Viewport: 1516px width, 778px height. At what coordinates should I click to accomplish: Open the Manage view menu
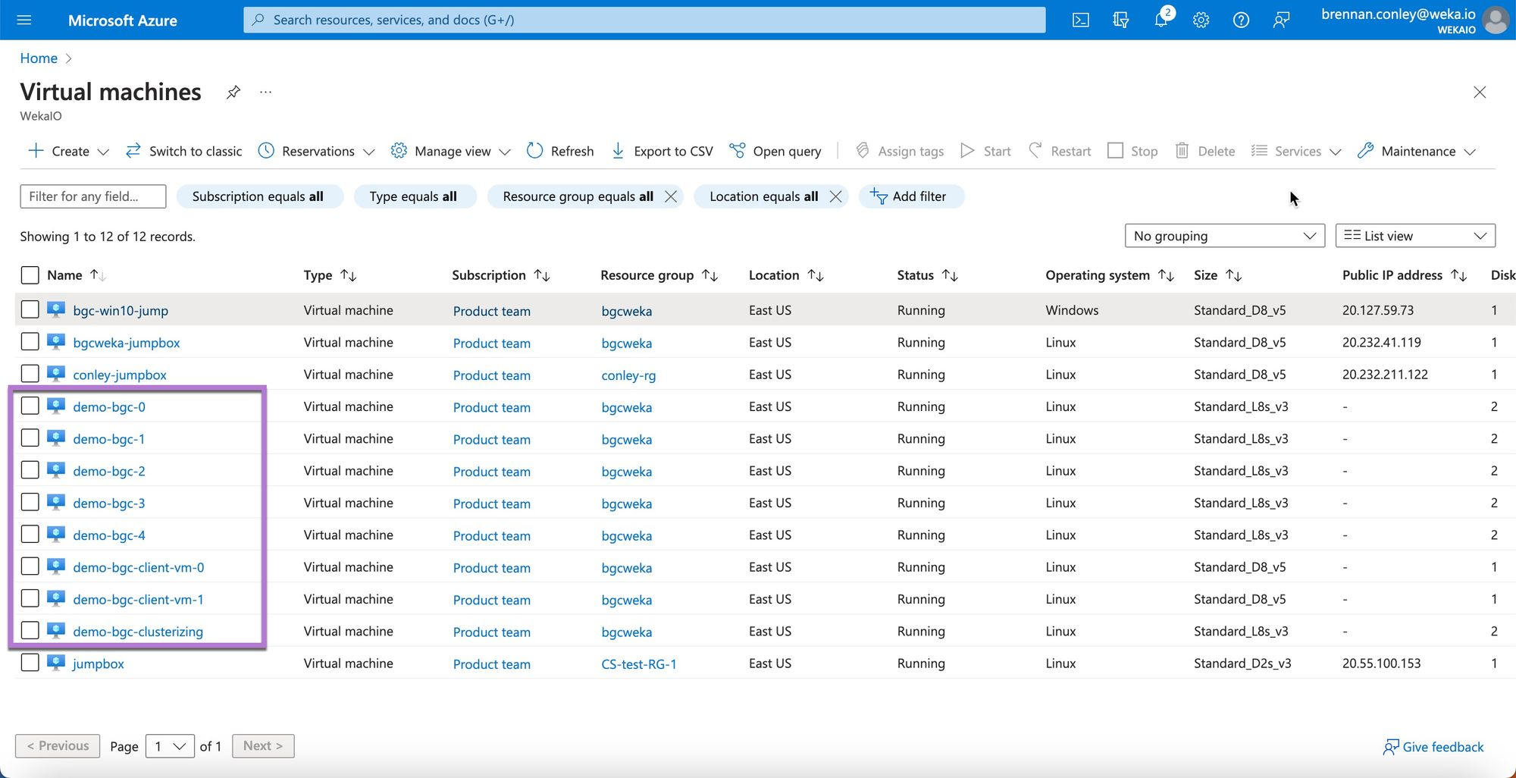click(x=452, y=151)
